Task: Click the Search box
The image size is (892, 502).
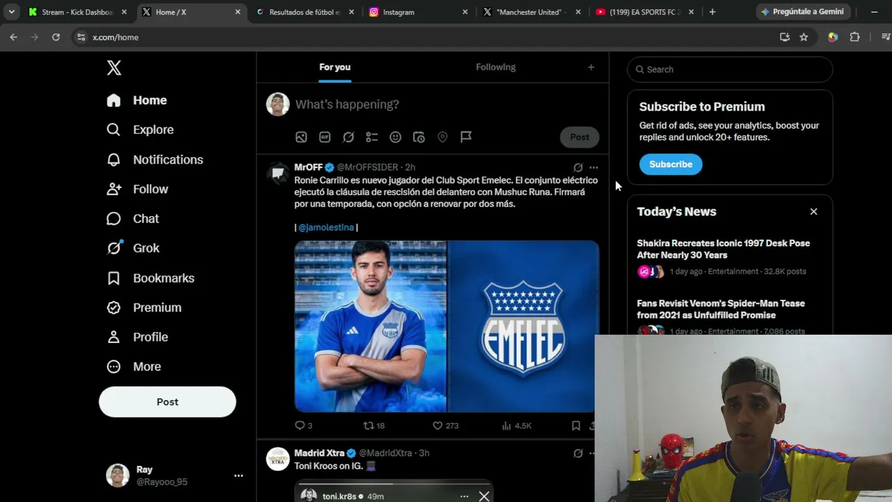Action: click(730, 69)
